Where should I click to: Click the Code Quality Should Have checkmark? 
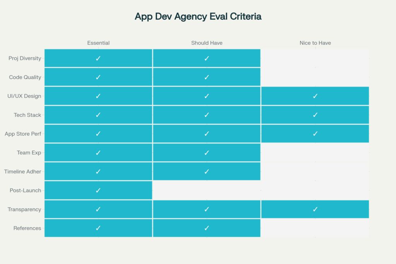[x=207, y=77]
